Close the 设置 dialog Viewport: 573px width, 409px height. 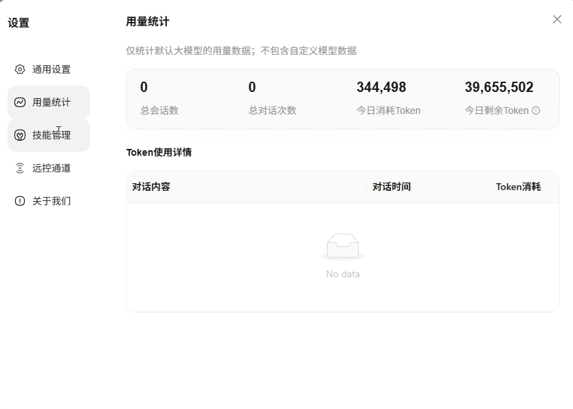coord(557,19)
